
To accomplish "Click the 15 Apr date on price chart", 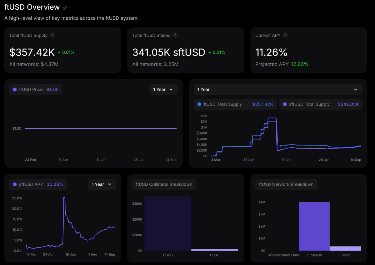I will (x=63, y=160).
